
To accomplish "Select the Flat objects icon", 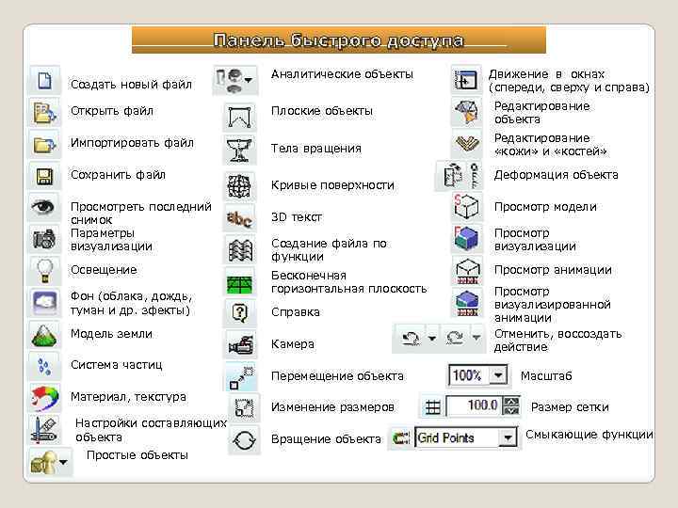I will [239, 117].
